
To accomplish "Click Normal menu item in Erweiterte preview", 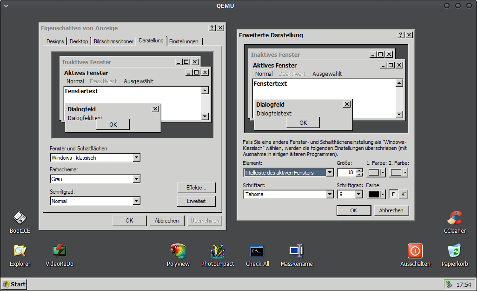I will (264, 74).
